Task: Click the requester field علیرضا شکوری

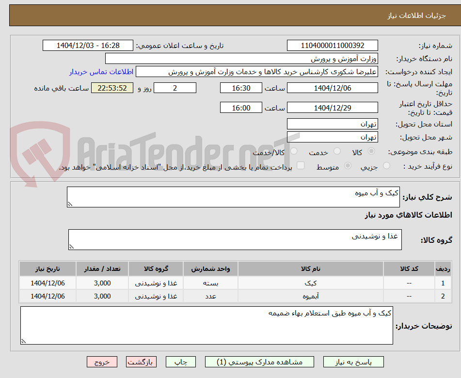Action: pyautogui.click(x=257, y=72)
